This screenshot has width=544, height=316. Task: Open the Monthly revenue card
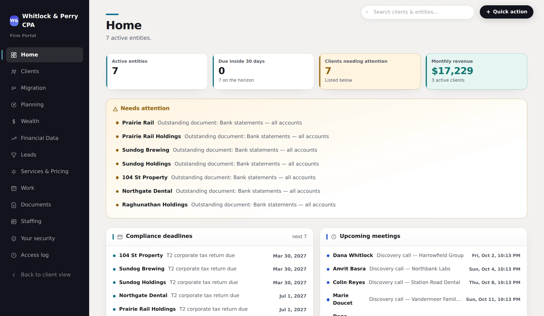tap(477, 71)
